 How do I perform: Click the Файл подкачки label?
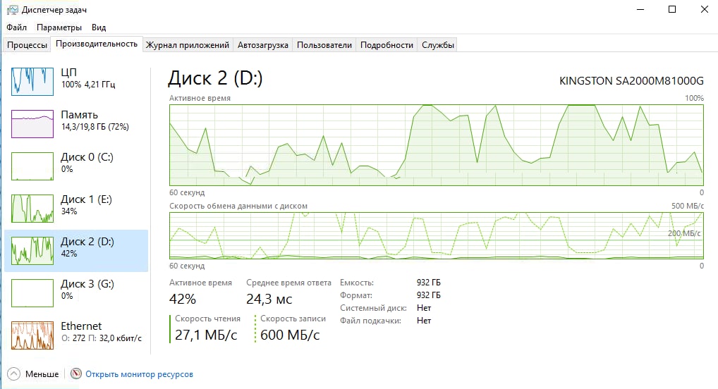pos(370,321)
